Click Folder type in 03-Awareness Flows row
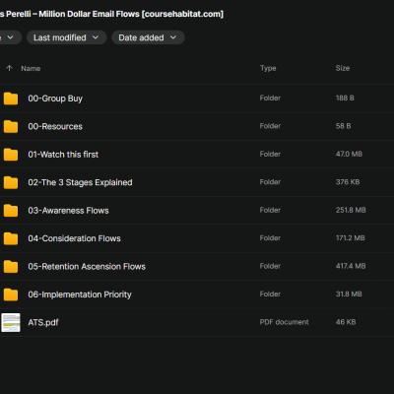This screenshot has height=394, width=394. (270, 210)
